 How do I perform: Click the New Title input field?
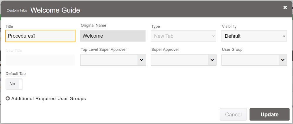coord(40,60)
